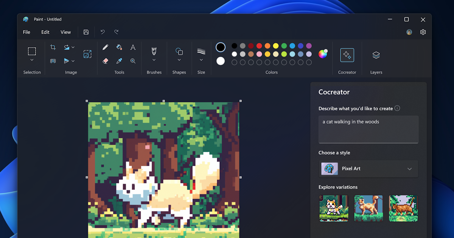Select the rectangular Selection tool
The image size is (454, 238).
[x=32, y=51]
